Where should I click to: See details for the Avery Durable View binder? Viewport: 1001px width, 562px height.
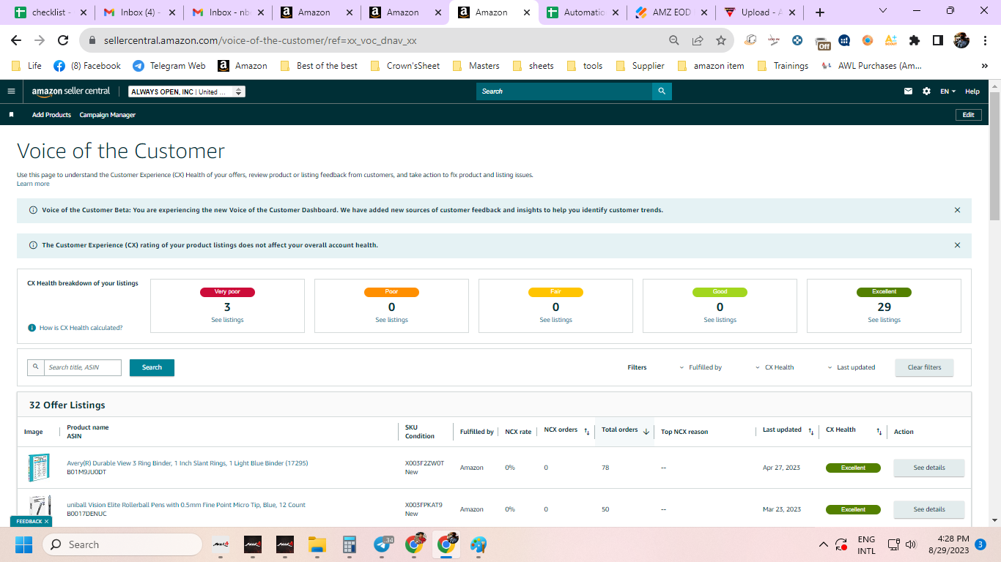click(x=929, y=468)
